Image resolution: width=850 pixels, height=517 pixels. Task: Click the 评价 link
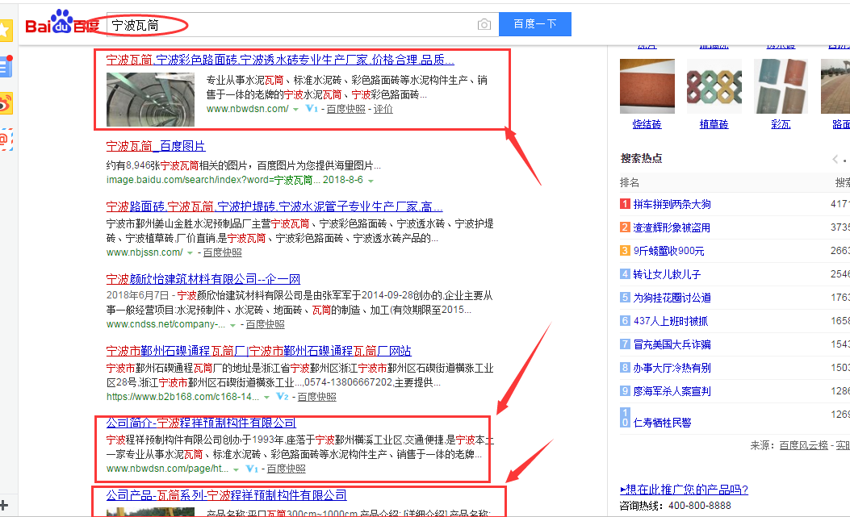383,109
